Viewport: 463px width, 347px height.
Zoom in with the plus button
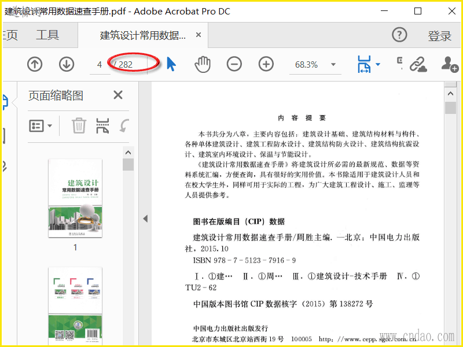coord(266,64)
